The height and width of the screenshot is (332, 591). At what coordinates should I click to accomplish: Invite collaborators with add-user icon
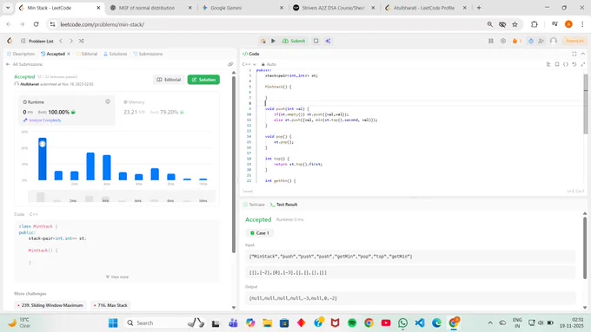point(541,41)
